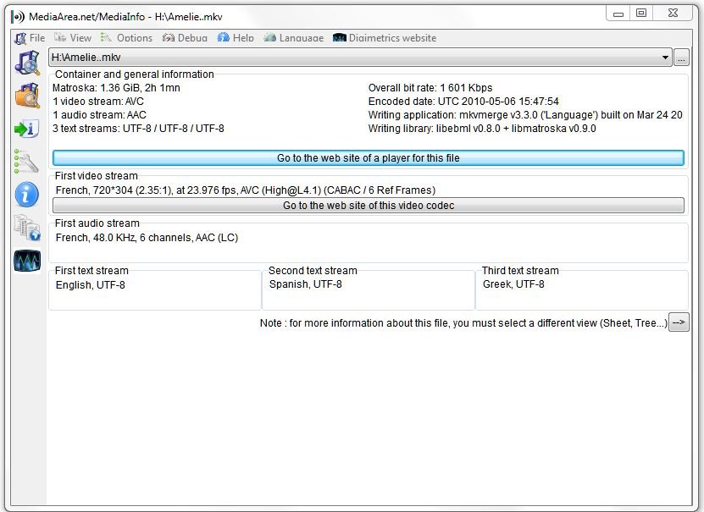Open the Help menu
The width and height of the screenshot is (704, 512).
(236, 38)
